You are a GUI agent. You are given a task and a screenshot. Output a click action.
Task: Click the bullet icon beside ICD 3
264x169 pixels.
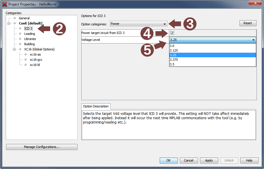coord(20,29)
